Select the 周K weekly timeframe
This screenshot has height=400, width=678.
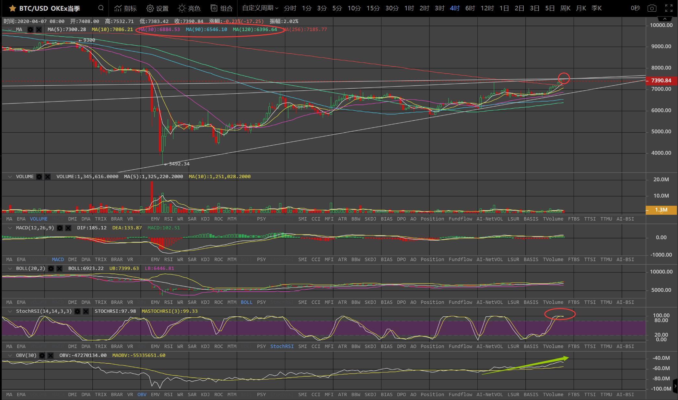pos(565,8)
